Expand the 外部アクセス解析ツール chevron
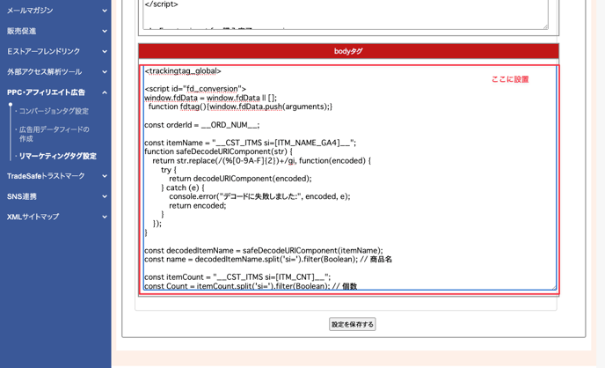The width and height of the screenshot is (605, 368). point(105,72)
